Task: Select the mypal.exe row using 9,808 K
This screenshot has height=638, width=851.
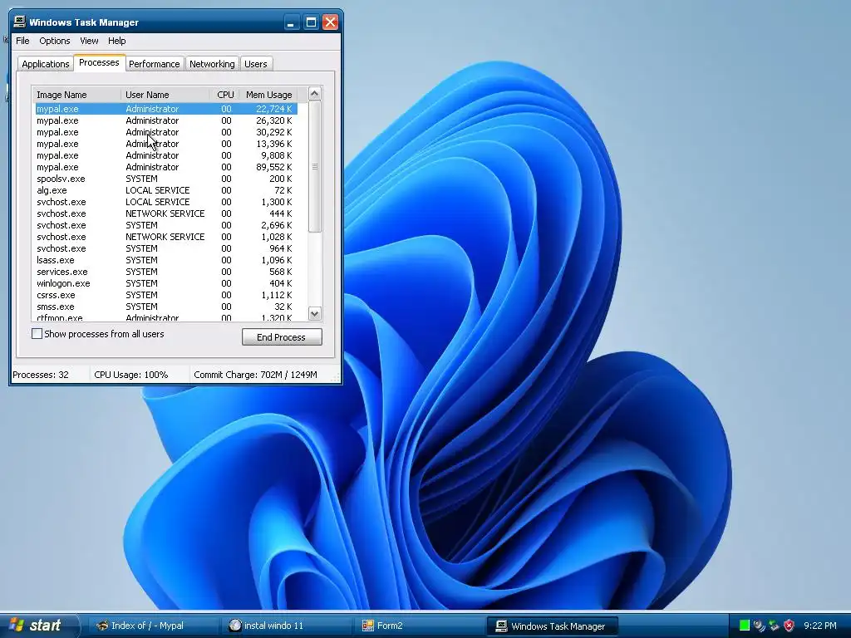Action: (x=166, y=155)
